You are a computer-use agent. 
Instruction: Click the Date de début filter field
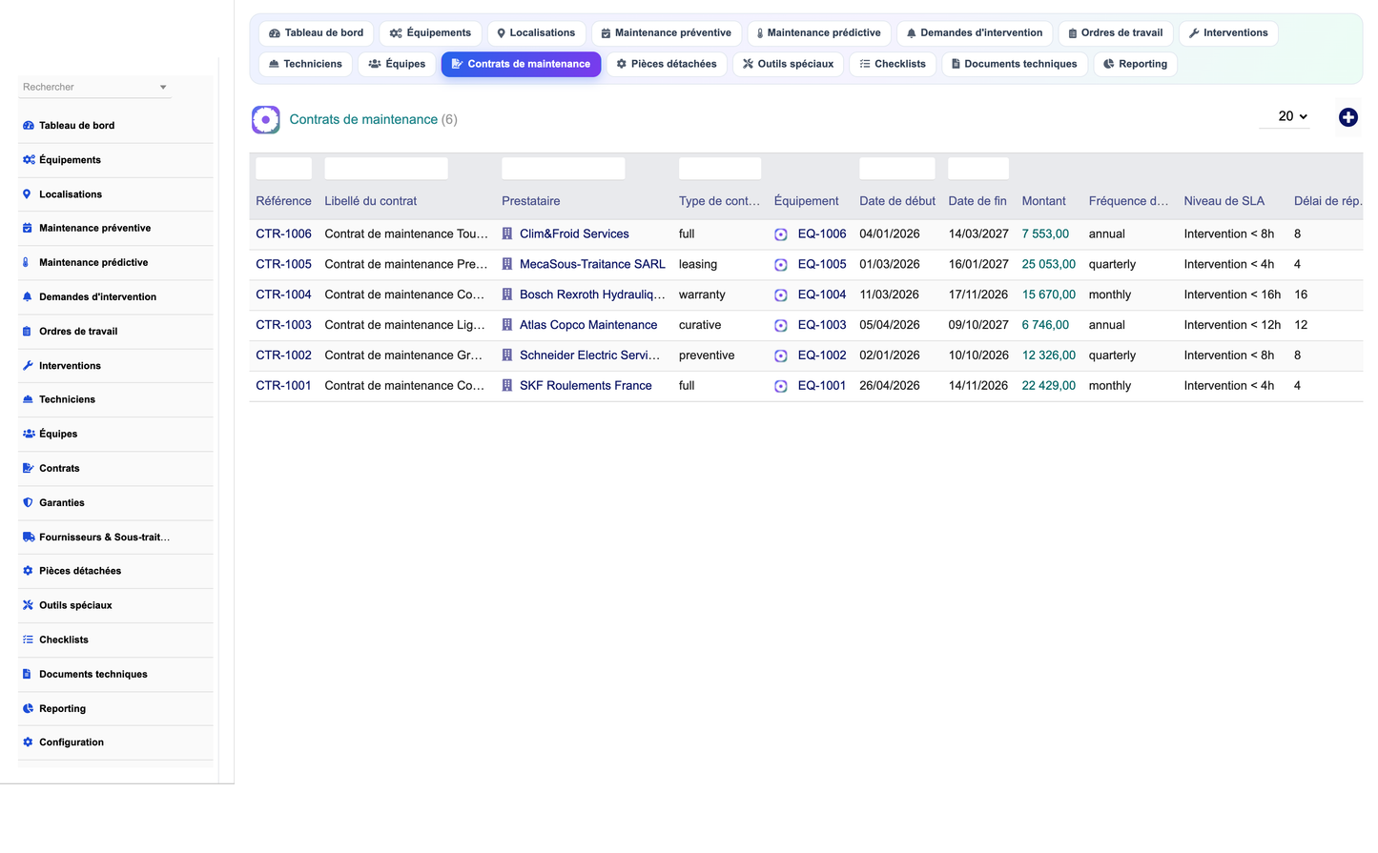click(x=897, y=169)
